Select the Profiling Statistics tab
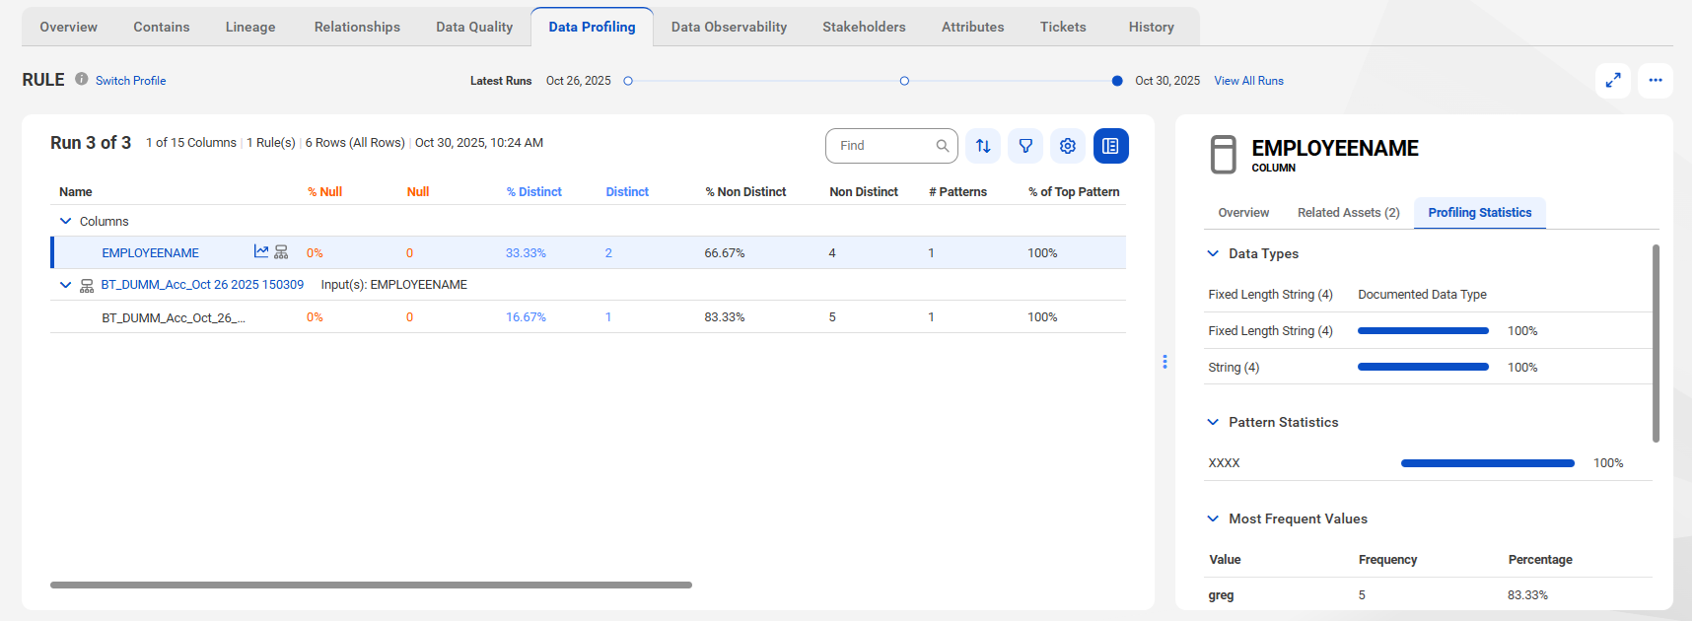The height and width of the screenshot is (621, 1692). pyautogui.click(x=1479, y=213)
